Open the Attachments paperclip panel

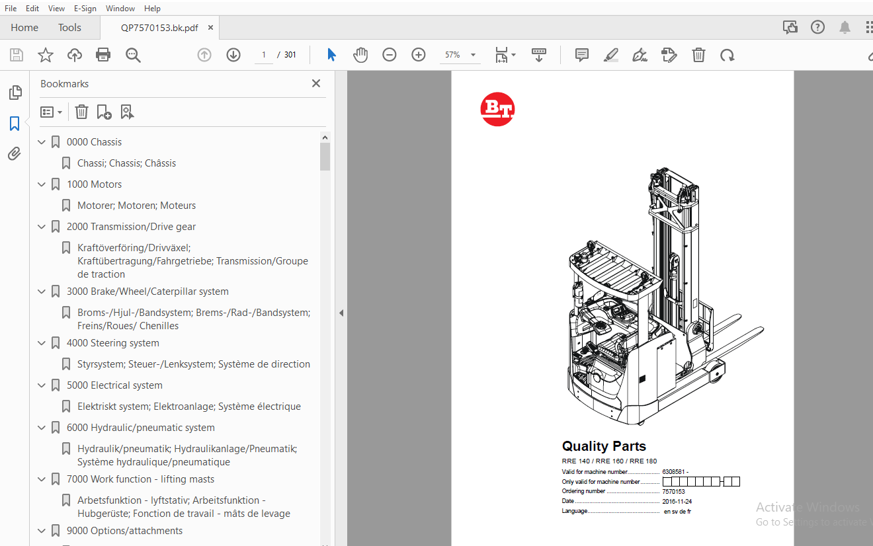[15, 154]
